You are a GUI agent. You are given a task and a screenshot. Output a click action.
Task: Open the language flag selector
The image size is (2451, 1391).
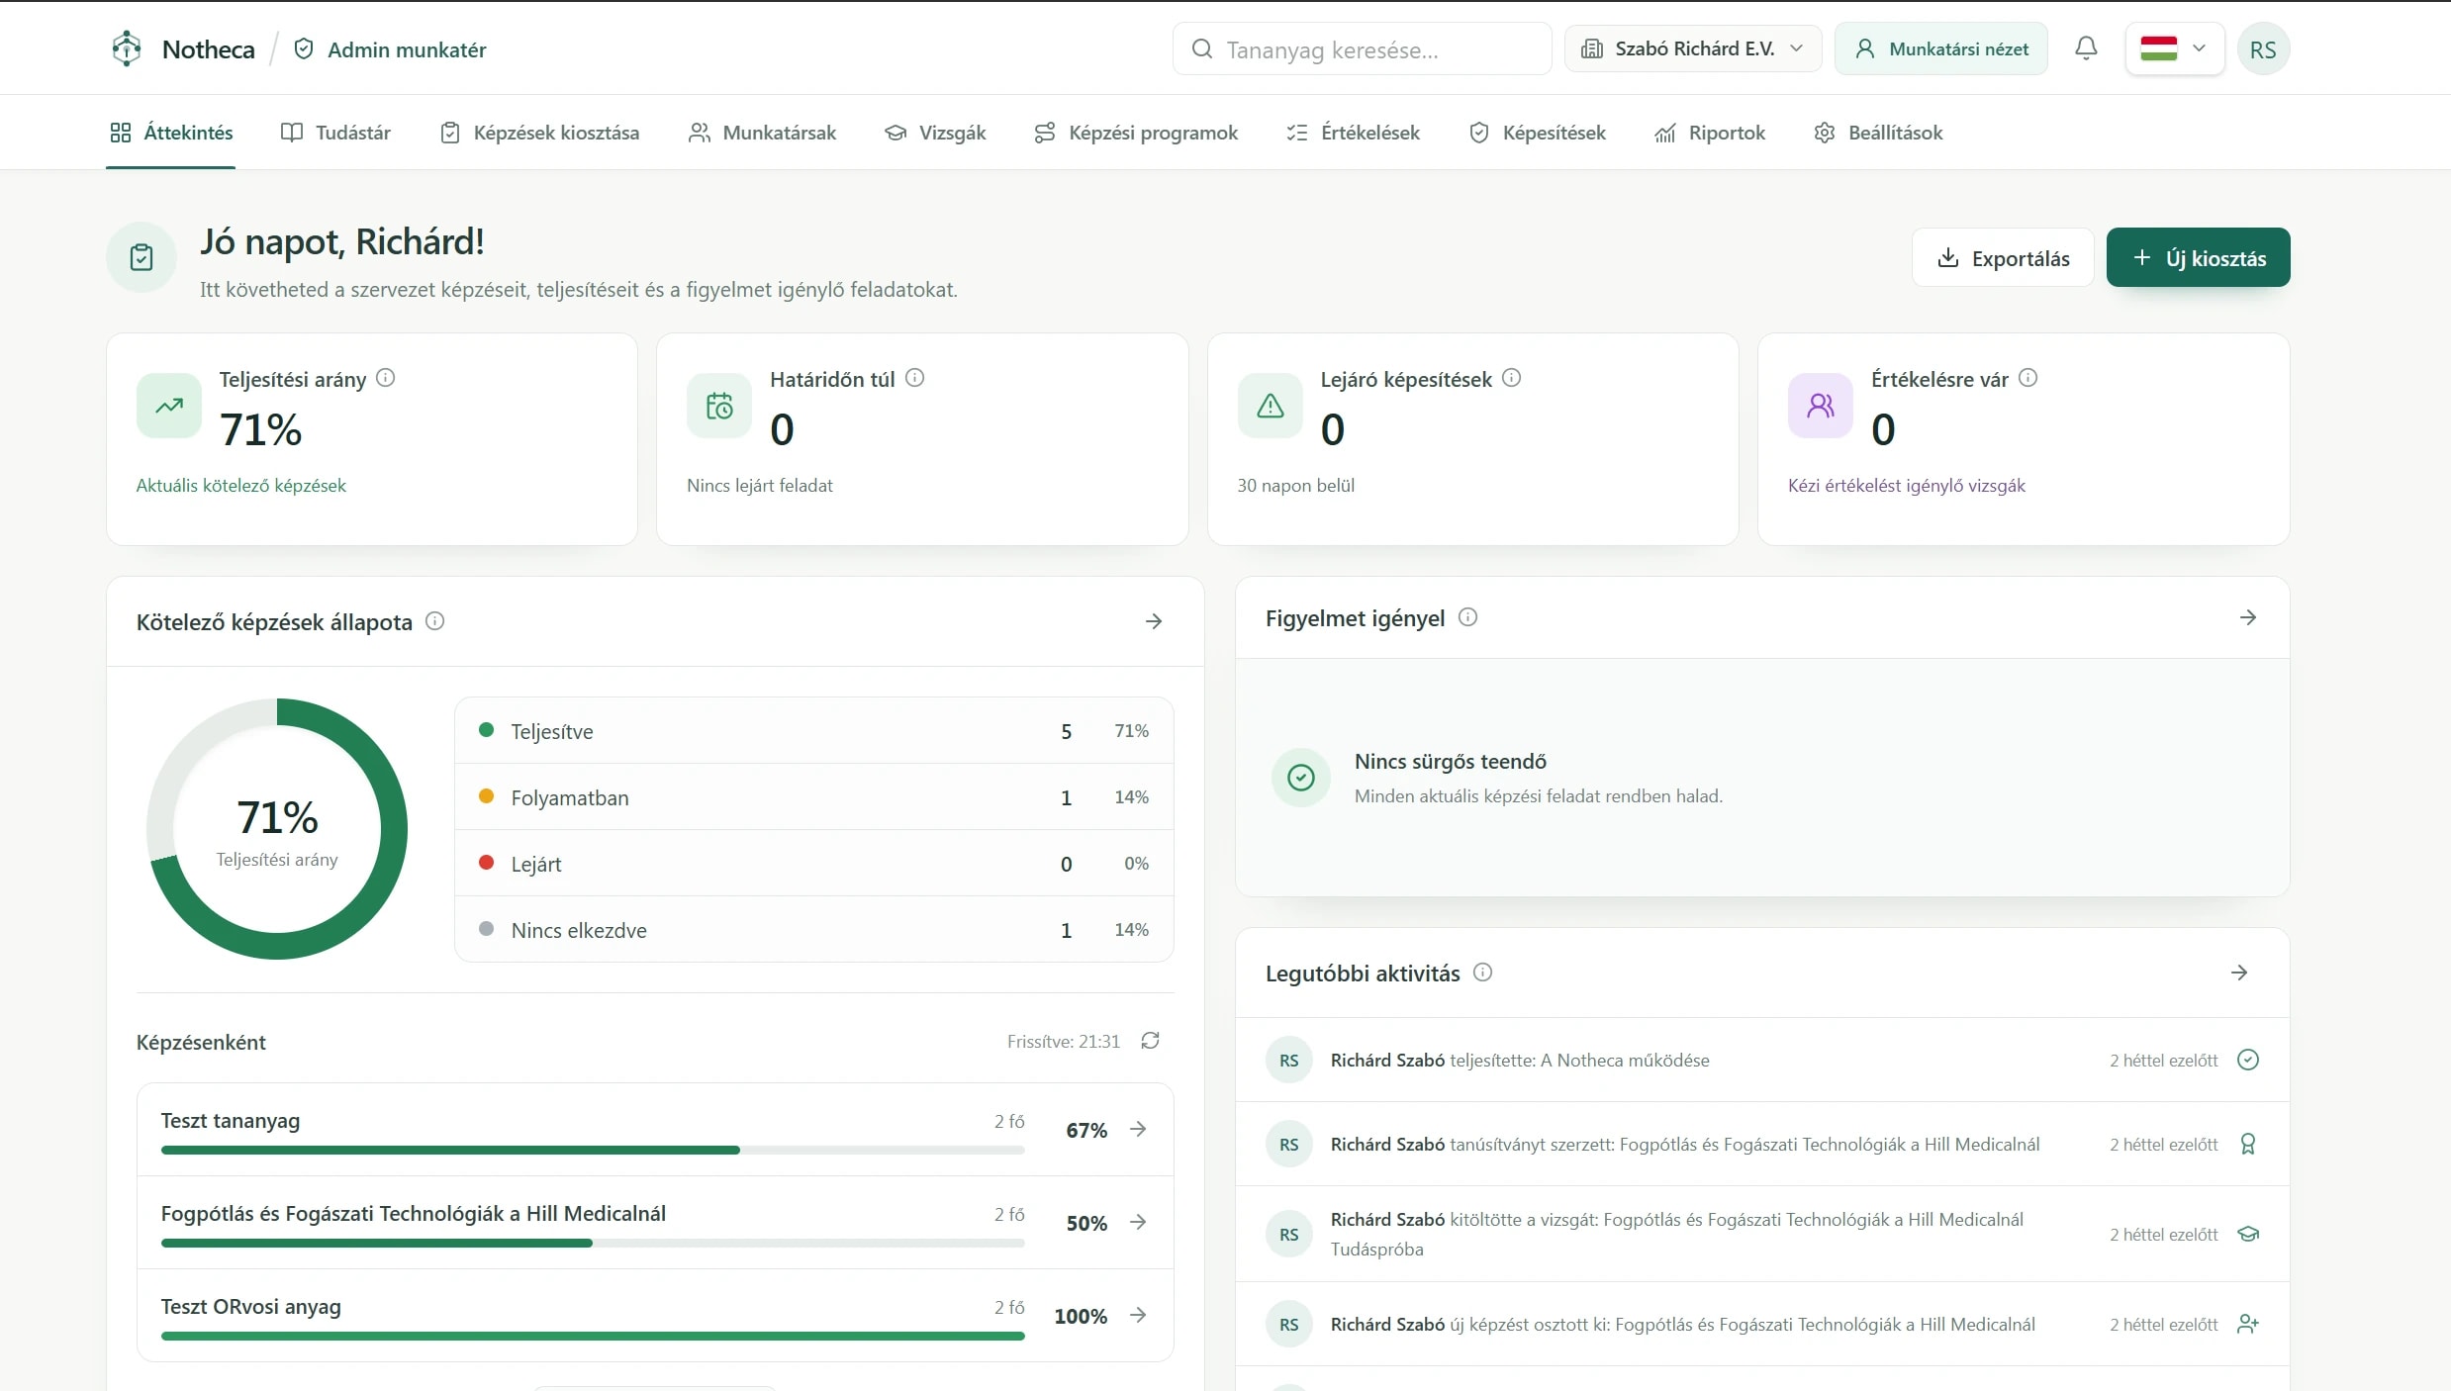click(2175, 48)
